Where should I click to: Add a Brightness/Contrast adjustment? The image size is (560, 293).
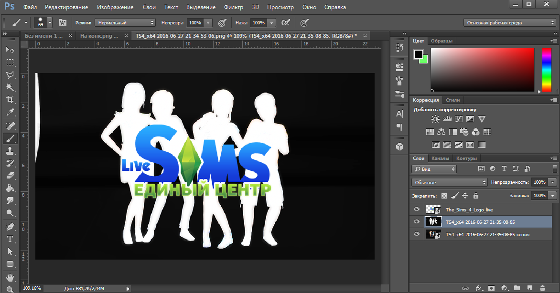coord(435,119)
